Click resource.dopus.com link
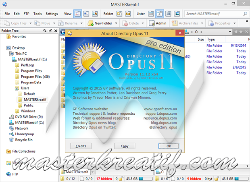 [160, 118]
